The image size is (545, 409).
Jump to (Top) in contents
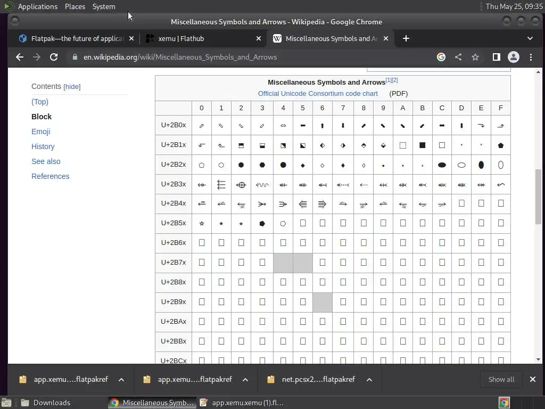tap(40, 102)
